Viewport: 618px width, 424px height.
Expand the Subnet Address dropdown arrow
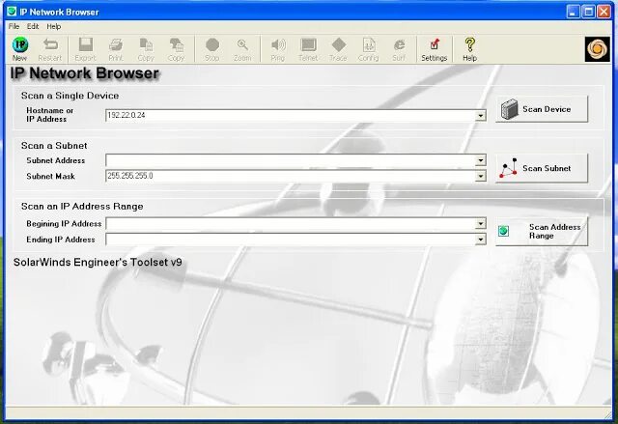coord(481,160)
